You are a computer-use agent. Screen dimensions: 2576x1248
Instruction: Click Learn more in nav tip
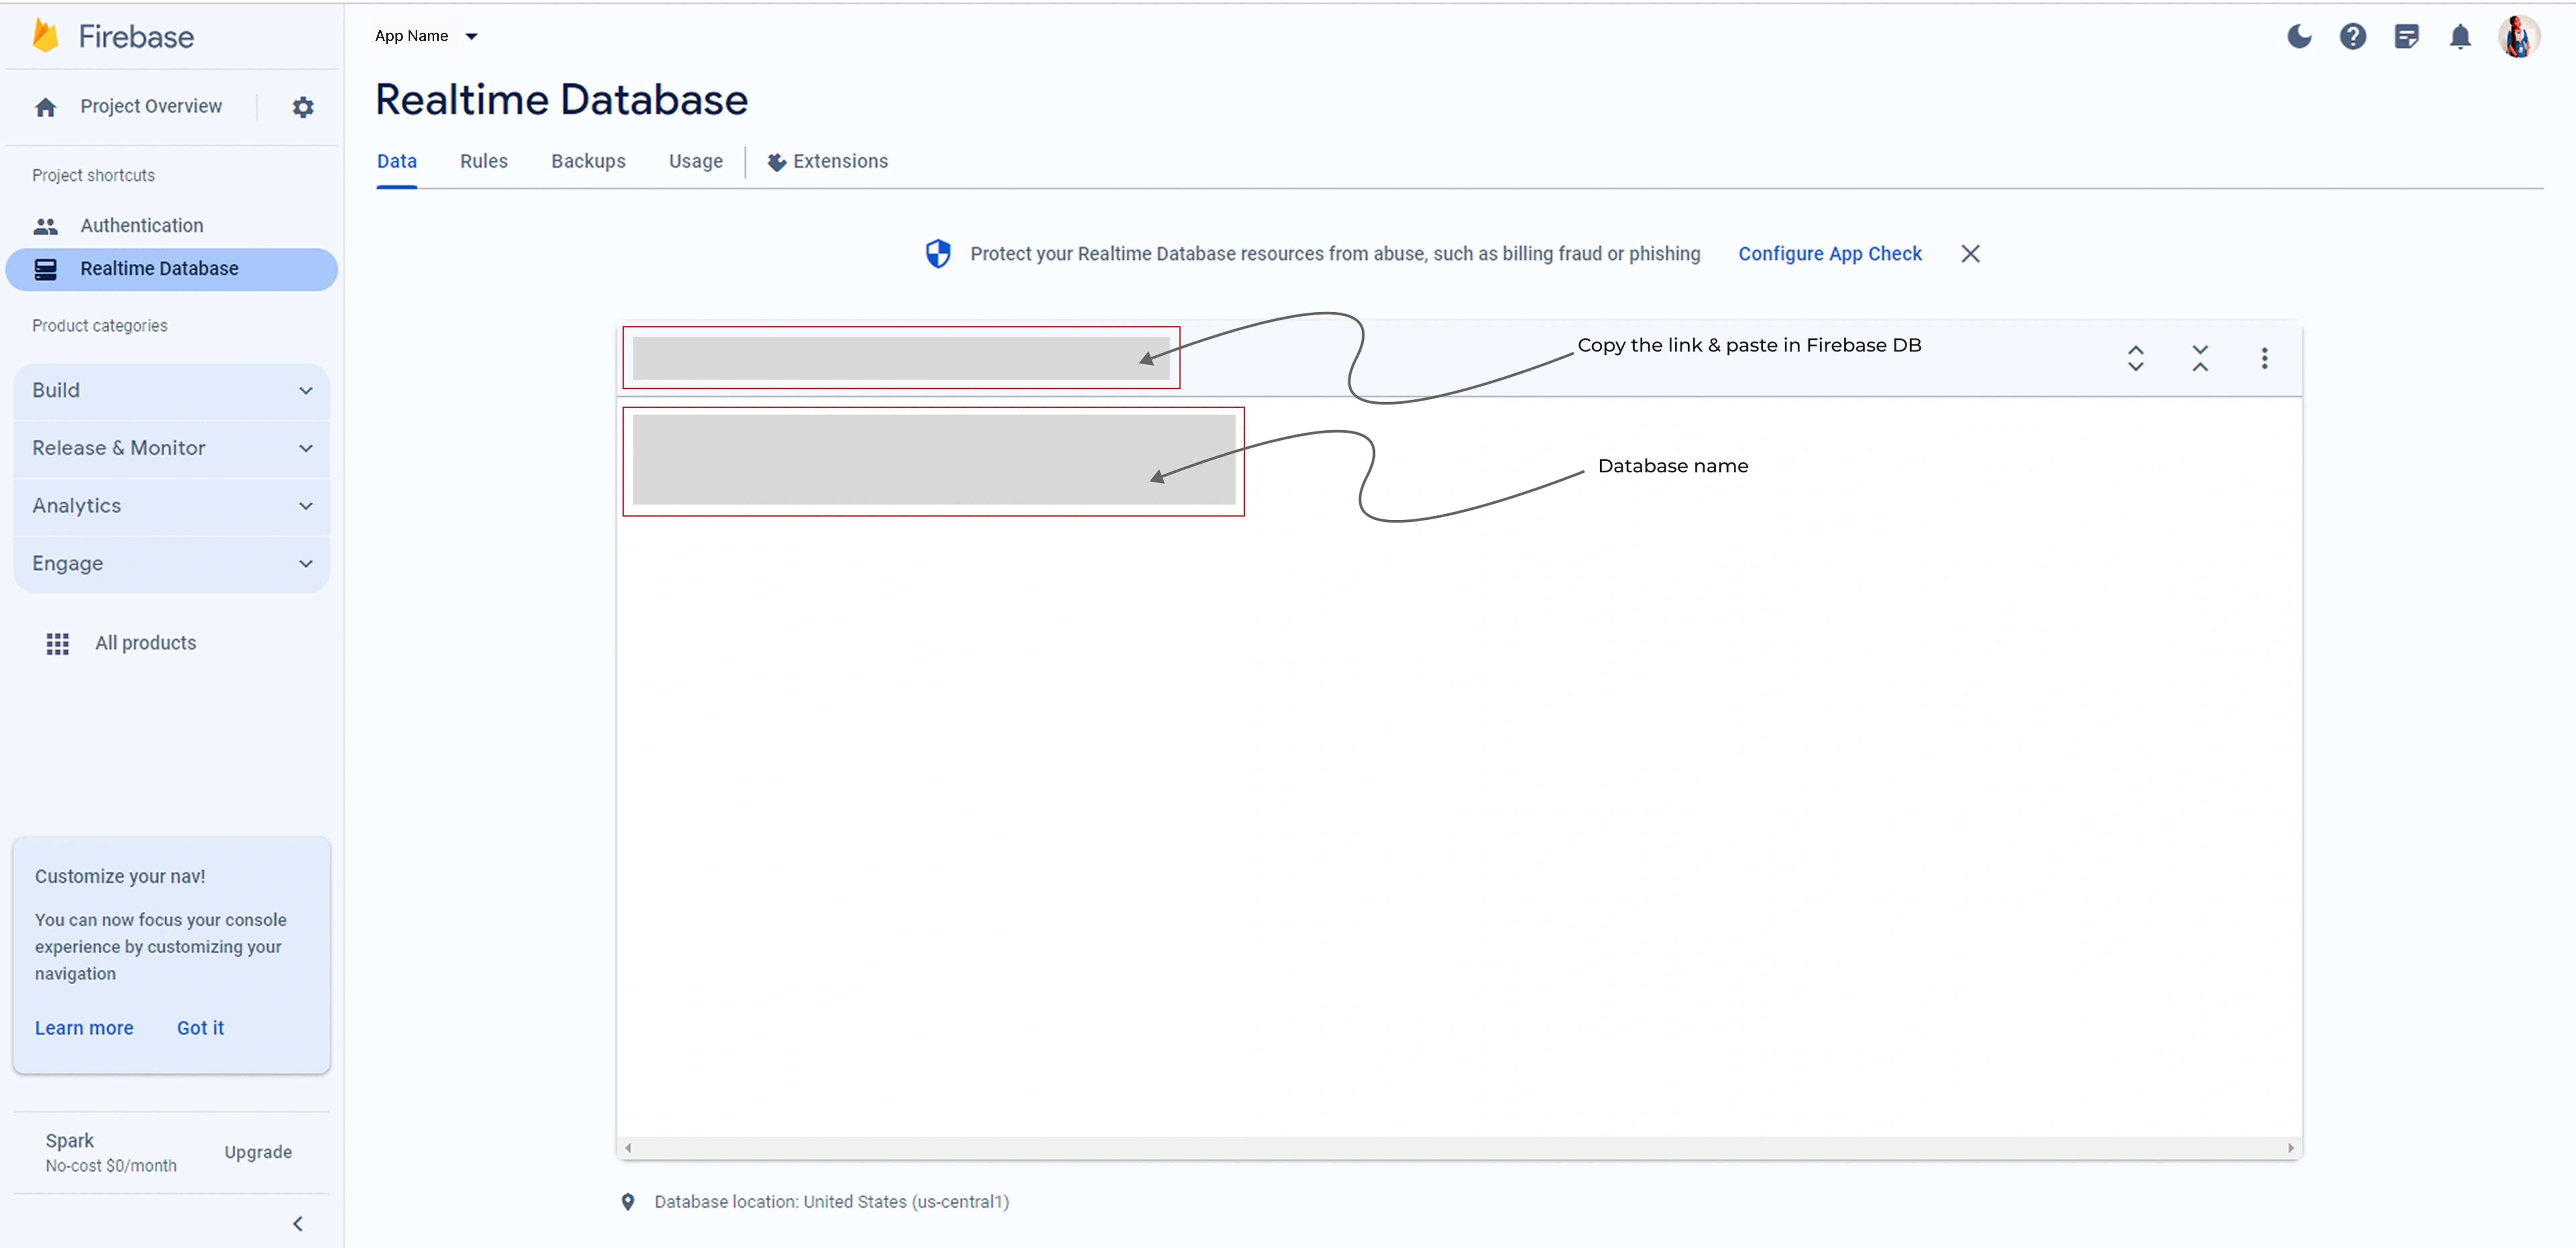click(84, 1028)
